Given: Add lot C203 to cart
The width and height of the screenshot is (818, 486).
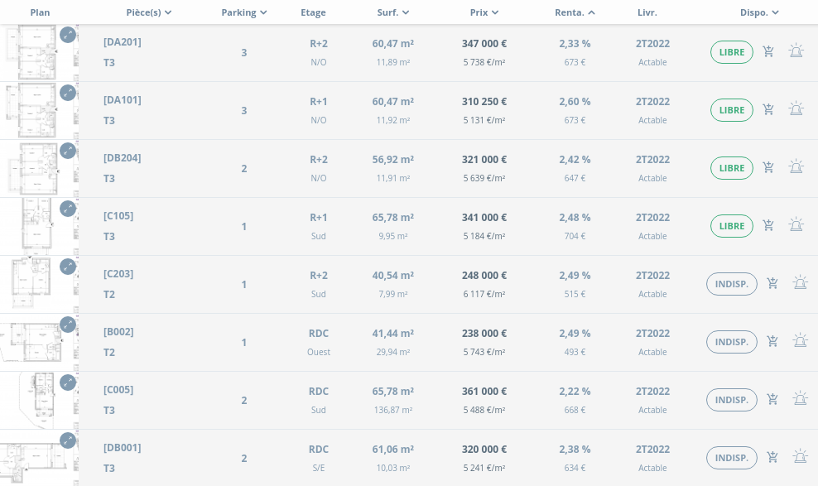Looking at the screenshot, I should click(772, 284).
